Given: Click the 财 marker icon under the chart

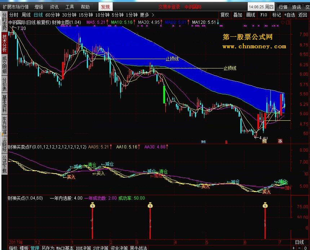Looking at the screenshot, I should (x=203, y=142).
